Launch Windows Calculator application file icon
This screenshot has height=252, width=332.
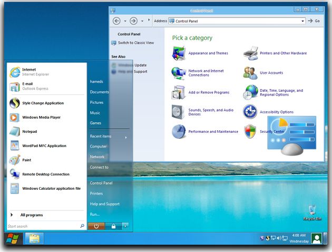15,188
